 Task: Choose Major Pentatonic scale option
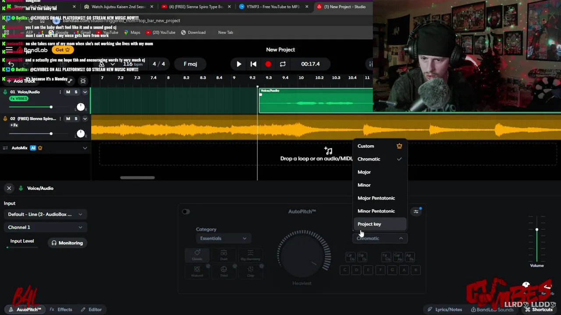point(380,198)
